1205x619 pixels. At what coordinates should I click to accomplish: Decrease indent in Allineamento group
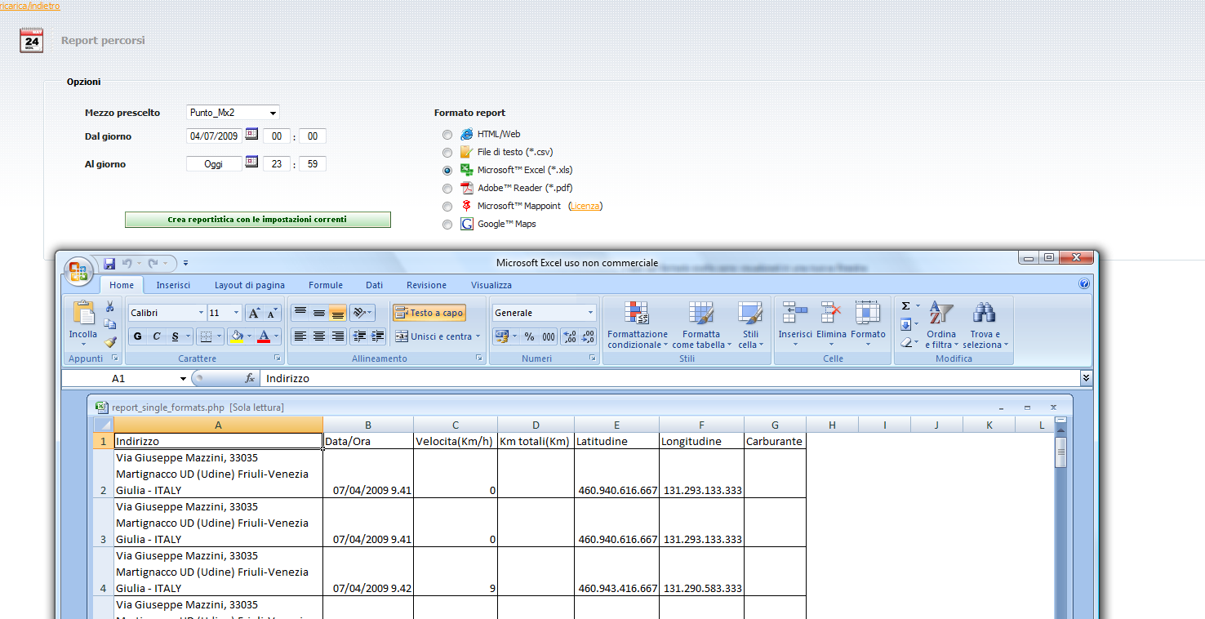(x=359, y=336)
